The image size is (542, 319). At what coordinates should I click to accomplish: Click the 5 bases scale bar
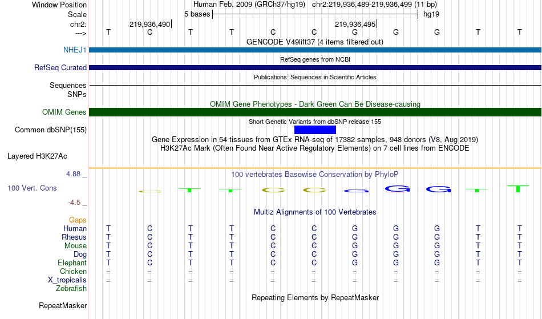click(x=316, y=14)
